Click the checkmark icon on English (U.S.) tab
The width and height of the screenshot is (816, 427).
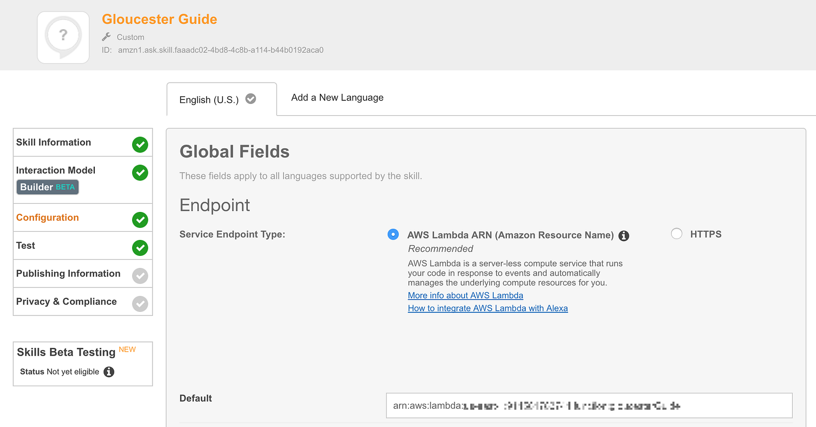pos(250,99)
